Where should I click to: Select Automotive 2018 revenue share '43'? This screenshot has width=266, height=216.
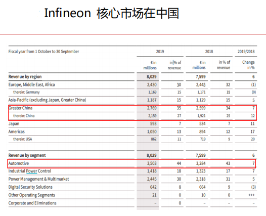tap(228, 163)
